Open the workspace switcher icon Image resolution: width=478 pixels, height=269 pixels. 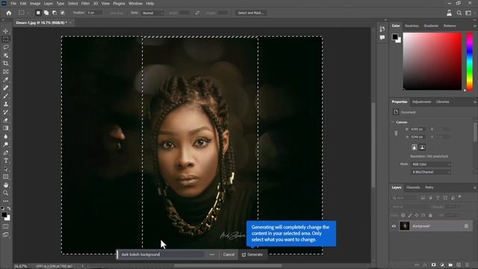pos(468,13)
